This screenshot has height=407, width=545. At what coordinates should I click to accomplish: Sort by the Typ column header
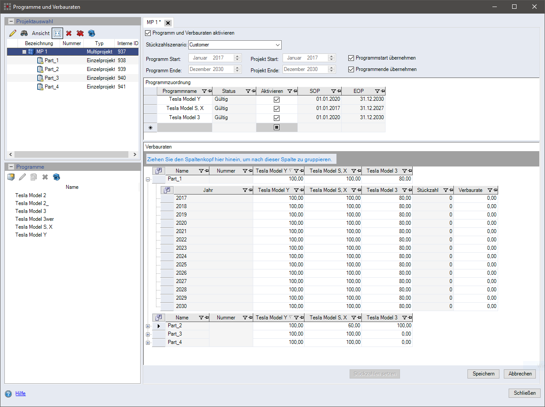coord(99,43)
